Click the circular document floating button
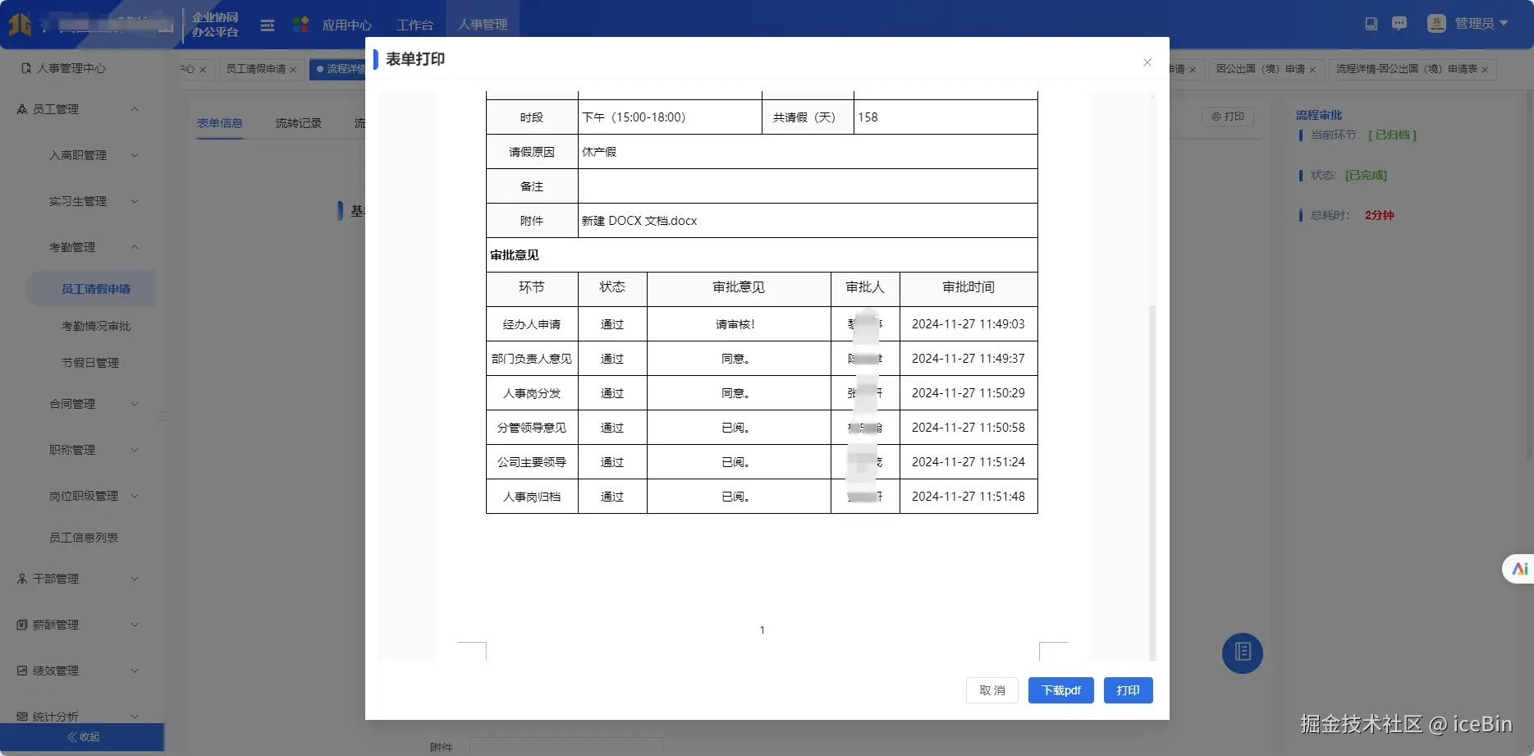Screen dimensions: 1534x756 pos(1242,653)
